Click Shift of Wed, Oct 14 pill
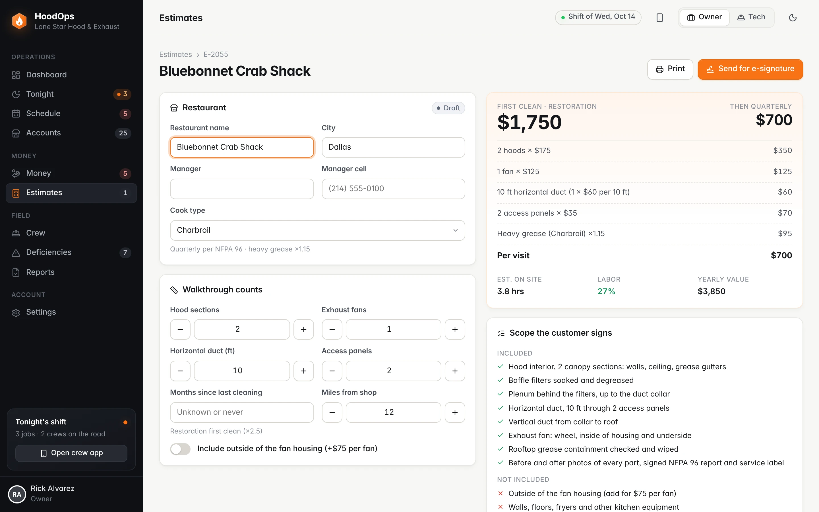This screenshot has height=512, width=819. pos(598,17)
